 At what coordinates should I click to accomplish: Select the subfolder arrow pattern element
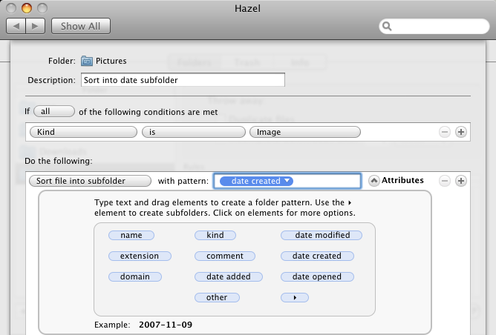[295, 297]
